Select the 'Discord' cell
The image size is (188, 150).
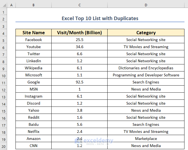[x=34, y=103]
